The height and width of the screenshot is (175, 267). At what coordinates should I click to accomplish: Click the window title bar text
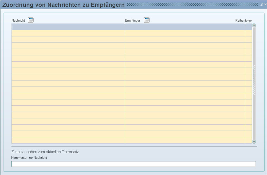click(64, 5)
